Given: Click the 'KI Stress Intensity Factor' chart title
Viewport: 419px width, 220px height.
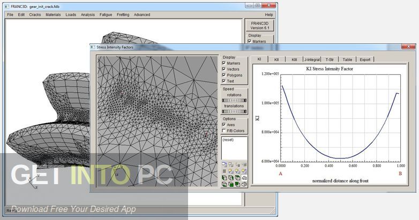Looking at the screenshot, I should (x=330, y=69).
